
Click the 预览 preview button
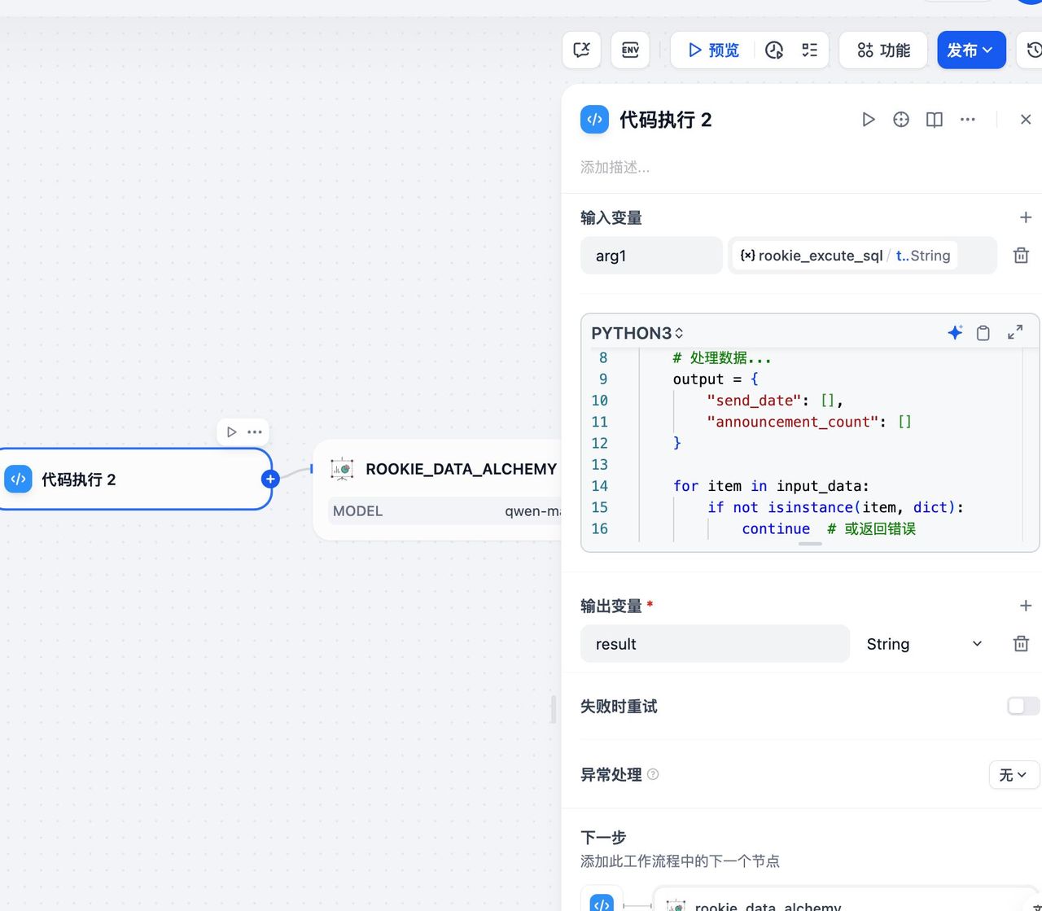pos(713,50)
